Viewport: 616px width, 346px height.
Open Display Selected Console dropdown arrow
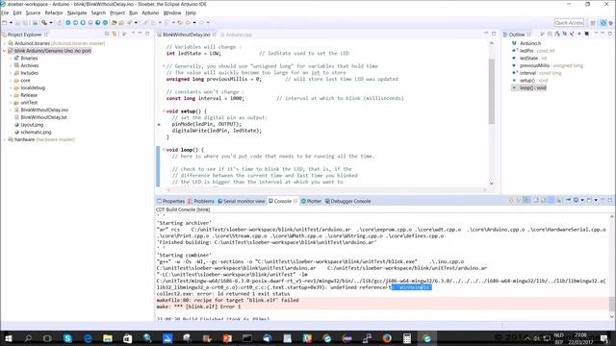tap(582, 201)
